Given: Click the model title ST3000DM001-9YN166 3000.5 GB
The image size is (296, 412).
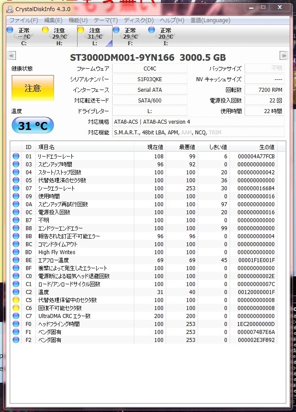Looking at the screenshot, I should click(148, 57).
